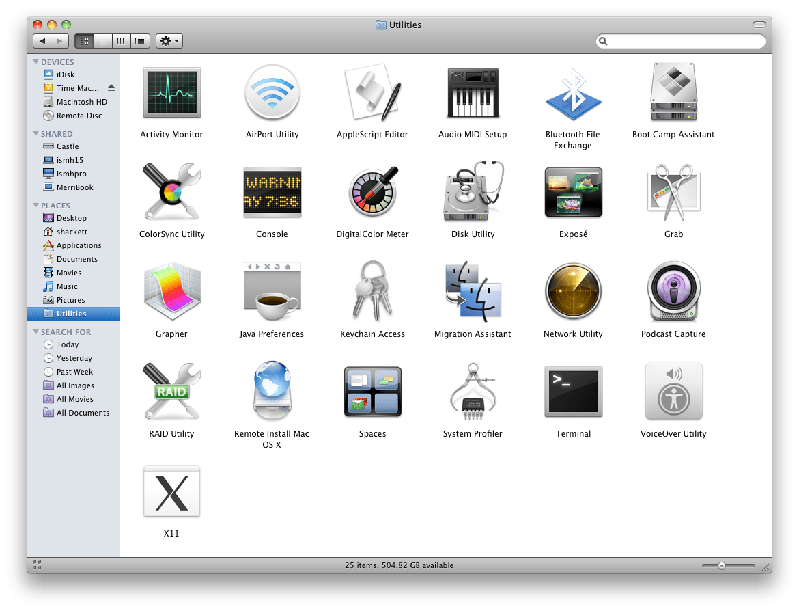Switch to column view mode
The width and height of the screenshot is (799, 611).
pos(122,41)
